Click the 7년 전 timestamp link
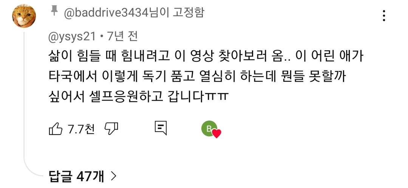This screenshot has height=188, width=408. tap(122, 36)
